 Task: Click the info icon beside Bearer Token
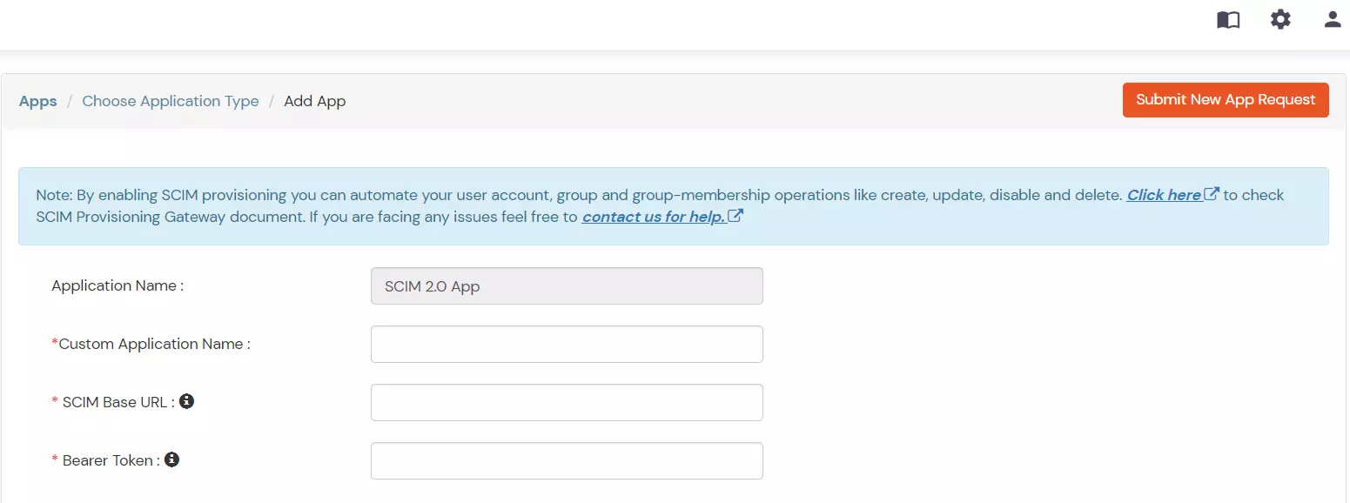click(171, 459)
